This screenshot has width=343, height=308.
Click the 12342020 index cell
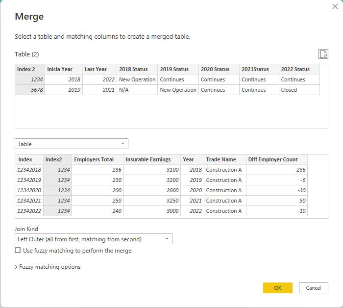click(x=29, y=190)
